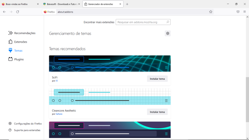Open Suporte para extensões link
This screenshot has width=249, height=140.
point(24,130)
